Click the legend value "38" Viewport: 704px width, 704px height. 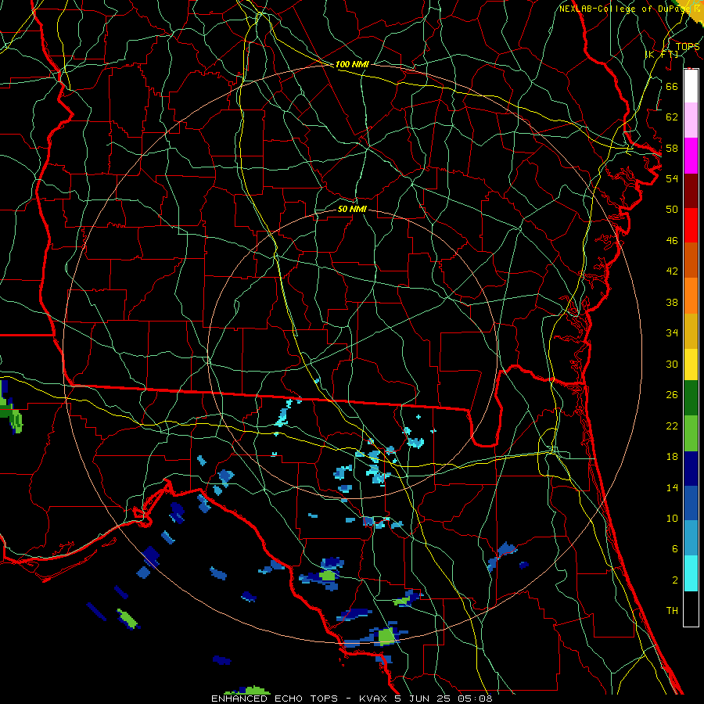pos(672,302)
